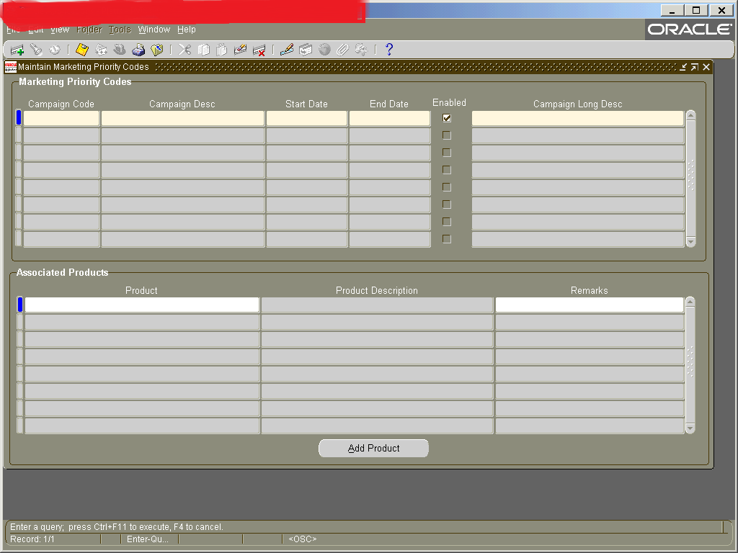The width and height of the screenshot is (738, 553).
Task: Click the Delete Record icon
Action: (x=259, y=50)
